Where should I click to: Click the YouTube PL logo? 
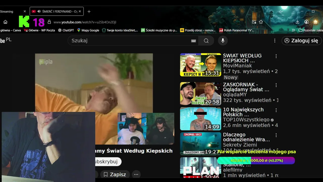[x=6, y=40]
